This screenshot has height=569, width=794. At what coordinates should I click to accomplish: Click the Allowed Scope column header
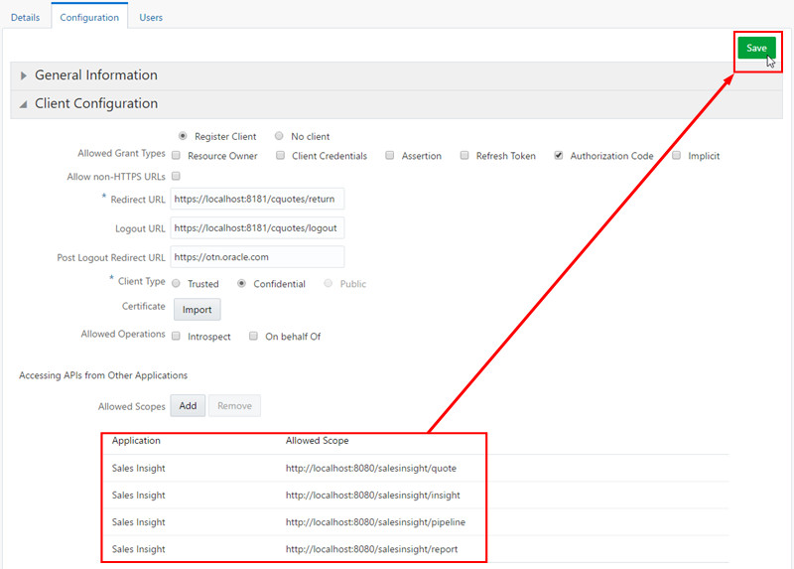(317, 441)
